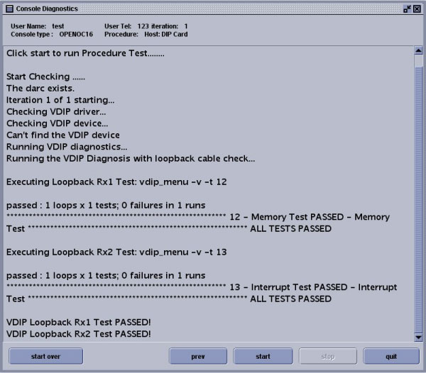
Task: Close the Console Diagnostics window
Action: coord(418,9)
